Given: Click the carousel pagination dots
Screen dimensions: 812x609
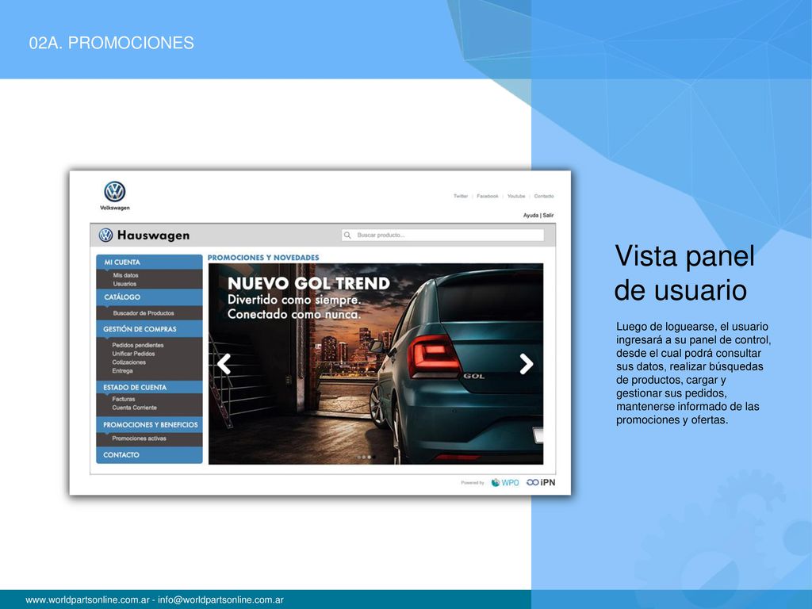Looking at the screenshot, I should tap(366, 458).
